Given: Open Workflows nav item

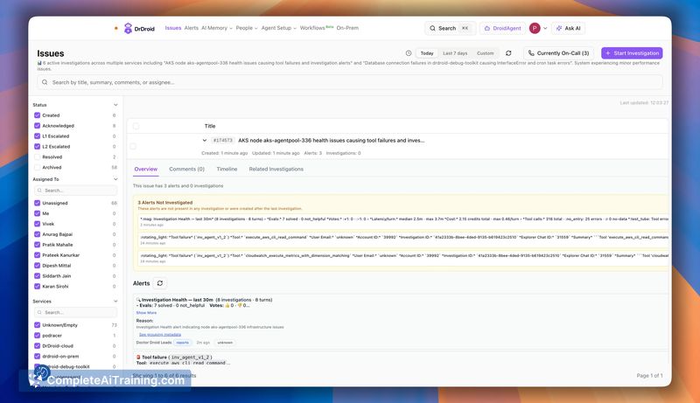Looking at the screenshot, I should click(317, 28).
